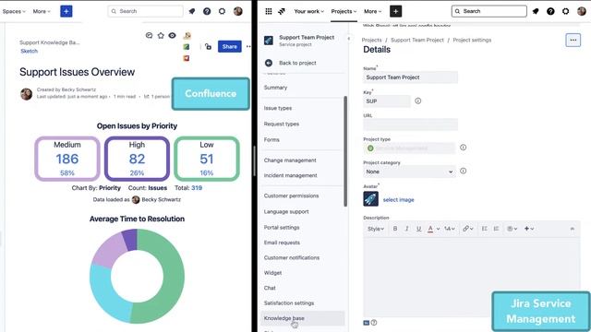Toggle bold in description editor
591x332 pixels.
click(x=395, y=229)
